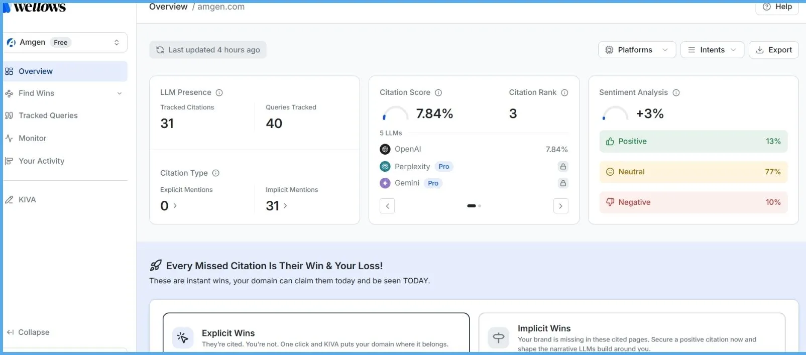Screen dimensions: 806x355
Task: Click the Explicit Wins cursor icon
Action: pos(183,338)
